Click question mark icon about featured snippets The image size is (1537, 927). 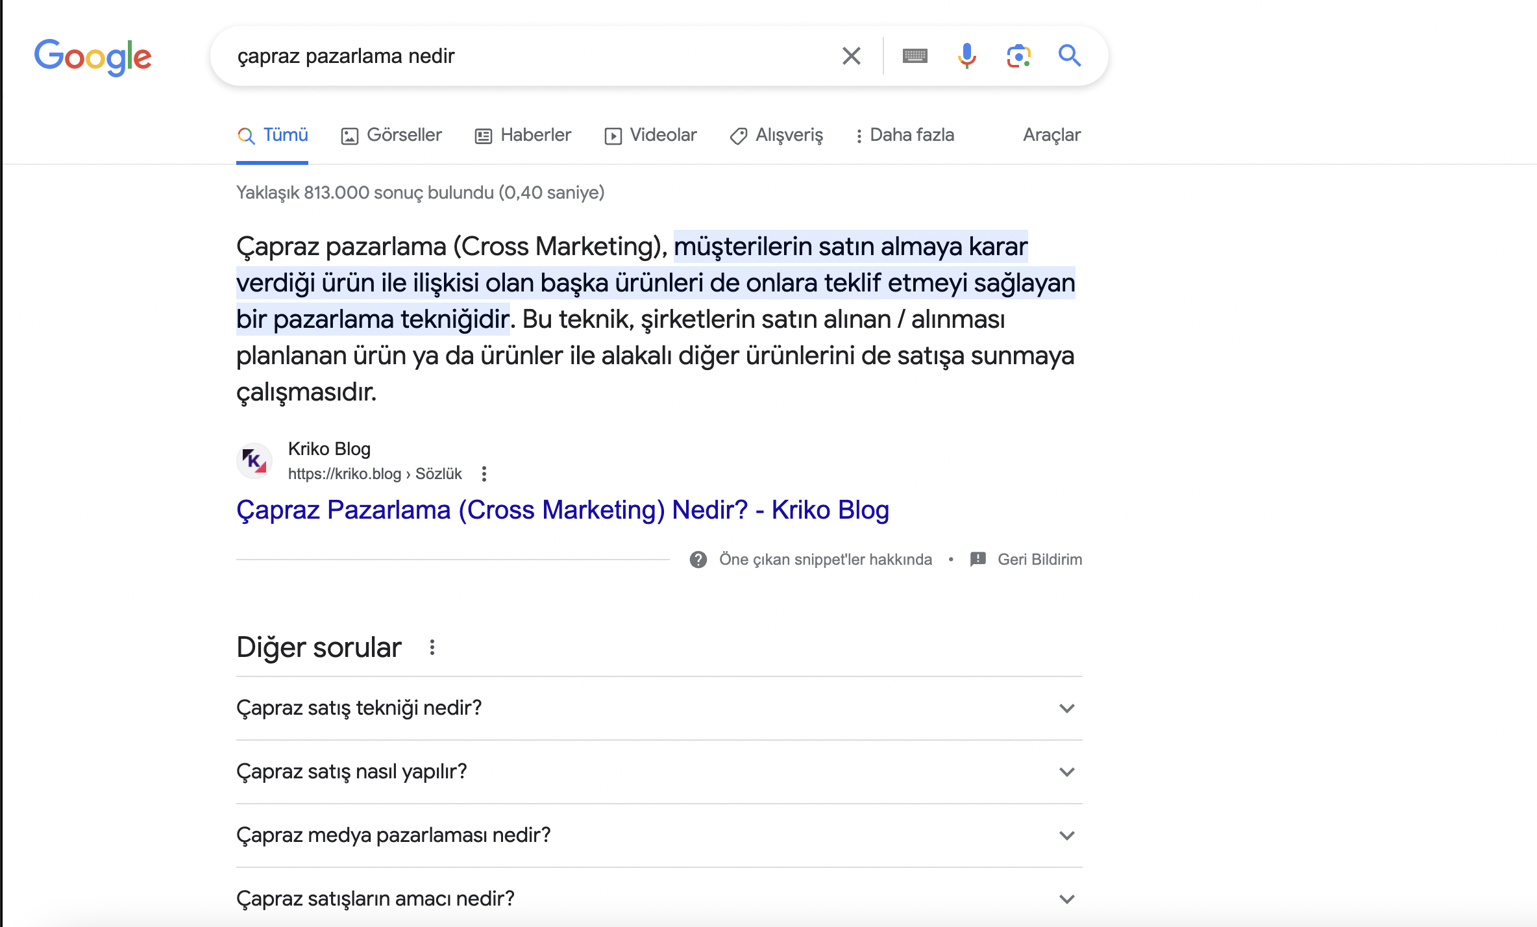698,560
